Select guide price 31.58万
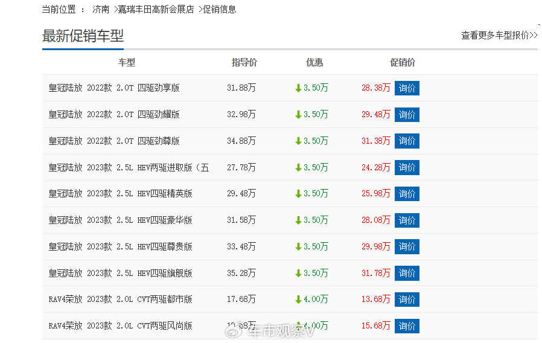Image resolution: width=542 pixels, height=343 pixels. click(x=241, y=220)
